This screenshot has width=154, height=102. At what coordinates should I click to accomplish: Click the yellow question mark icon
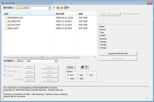pos(86,67)
